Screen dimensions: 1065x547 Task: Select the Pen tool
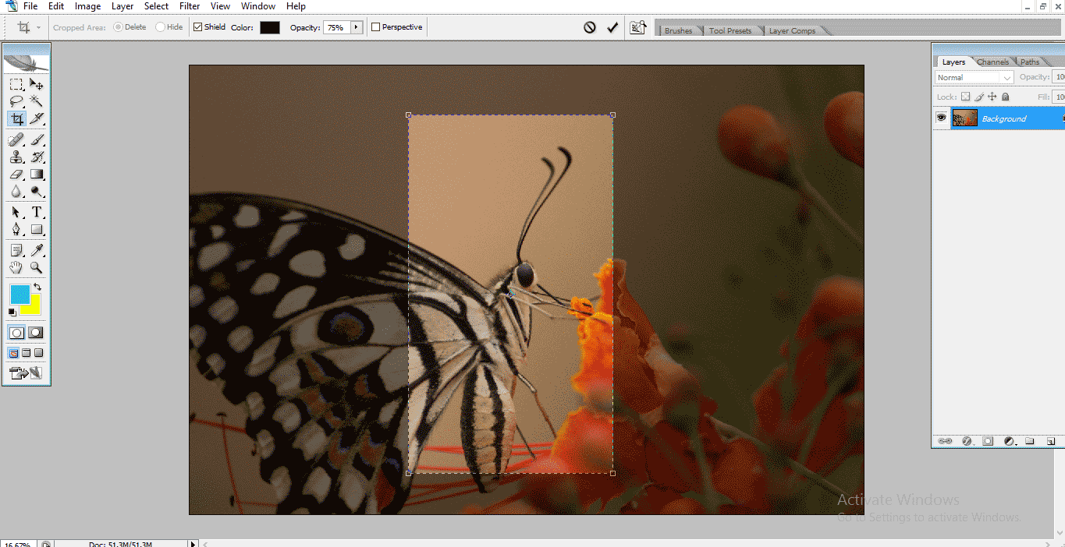pos(16,230)
